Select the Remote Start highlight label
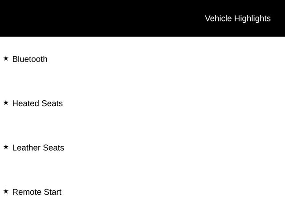The image size is (285, 214). [37, 192]
